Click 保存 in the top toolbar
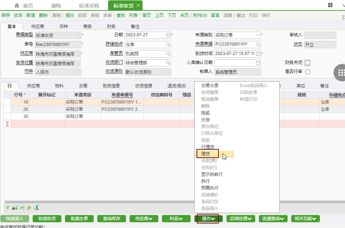345x228 pixels. (6, 15)
